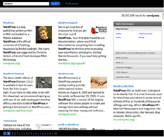Expand the American Films category

tap(138, 77)
